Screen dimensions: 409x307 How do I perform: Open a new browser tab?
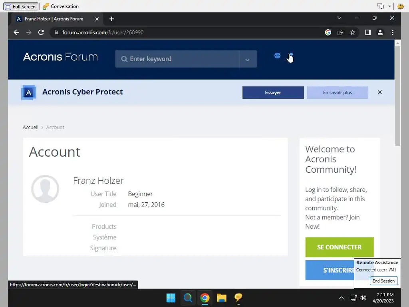111,19
